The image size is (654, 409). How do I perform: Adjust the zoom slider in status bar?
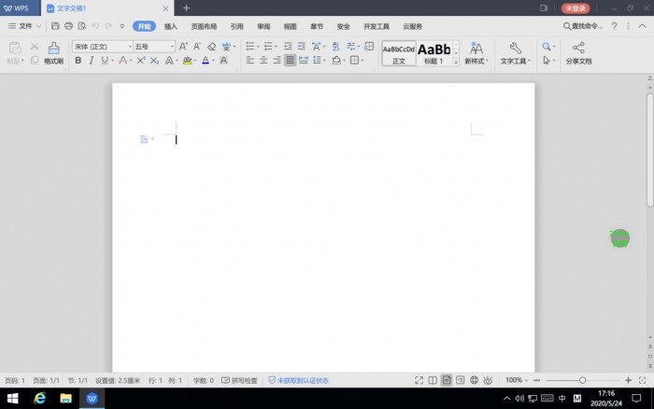[x=582, y=381]
